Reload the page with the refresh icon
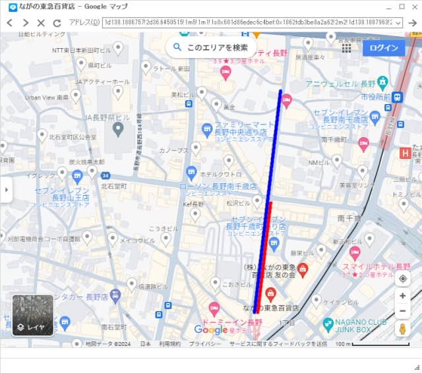 (57, 23)
